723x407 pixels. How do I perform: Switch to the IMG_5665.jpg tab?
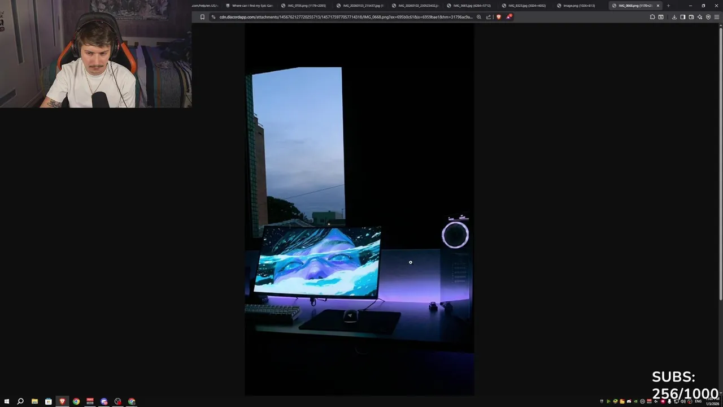471,6
